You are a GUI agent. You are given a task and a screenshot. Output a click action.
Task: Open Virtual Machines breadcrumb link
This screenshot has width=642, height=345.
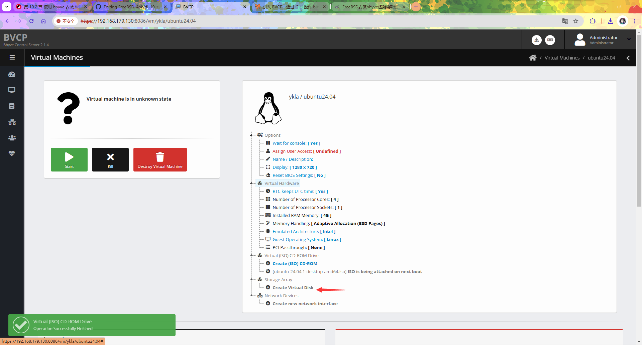562,58
